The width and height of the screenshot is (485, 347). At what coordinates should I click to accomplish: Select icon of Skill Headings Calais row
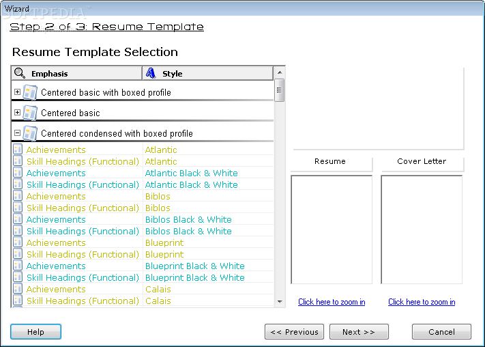pyautogui.click(x=18, y=301)
